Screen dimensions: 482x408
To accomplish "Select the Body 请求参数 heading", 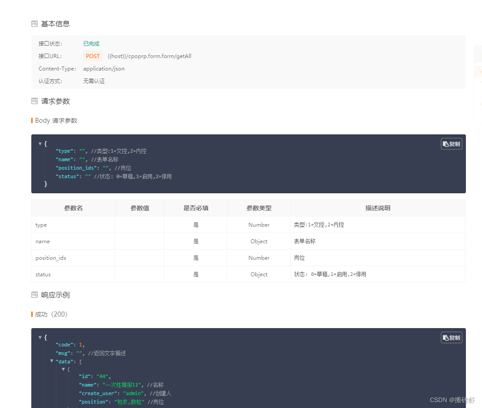I will (x=56, y=120).
